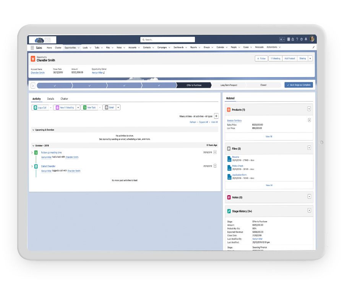Click the notifications bell icon

(x=306, y=39)
